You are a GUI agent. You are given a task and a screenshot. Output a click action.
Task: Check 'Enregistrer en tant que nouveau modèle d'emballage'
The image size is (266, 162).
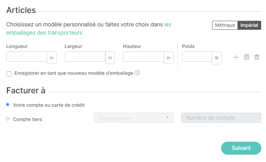point(9,74)
